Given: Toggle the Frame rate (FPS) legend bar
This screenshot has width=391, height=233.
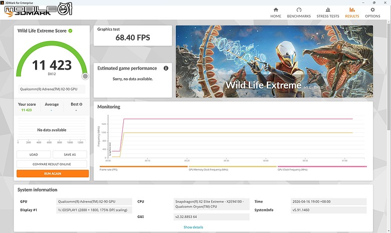Looking at the screenshot, I should (144, 166).
